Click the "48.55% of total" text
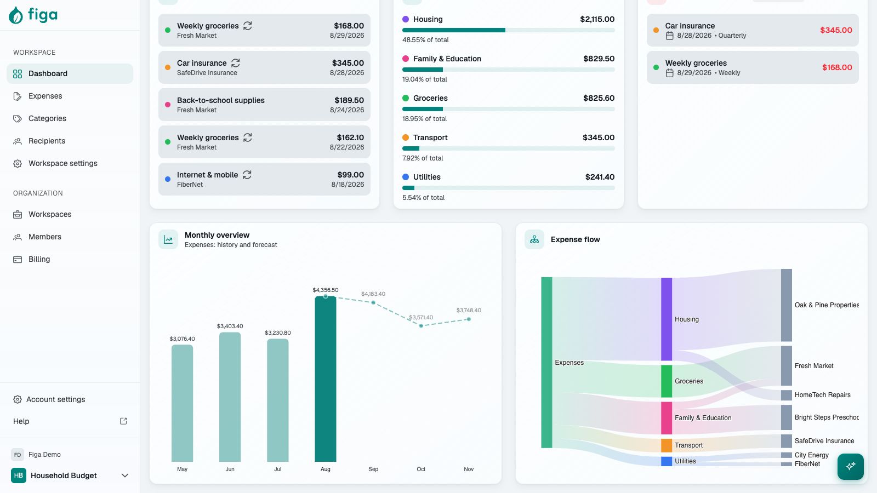The width and height of the screenshot is (877, 493). 425,40
